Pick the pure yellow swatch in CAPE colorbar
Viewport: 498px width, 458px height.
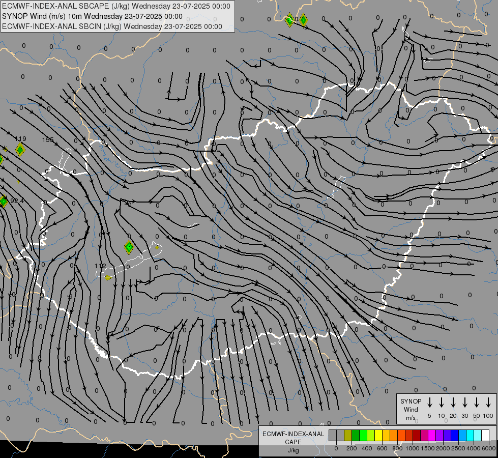coord(378,435)
